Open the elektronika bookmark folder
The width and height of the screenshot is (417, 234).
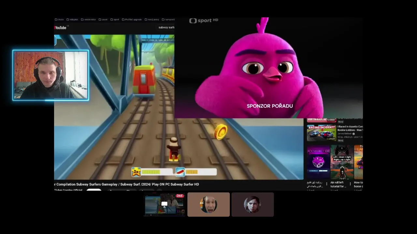(88, 19)
